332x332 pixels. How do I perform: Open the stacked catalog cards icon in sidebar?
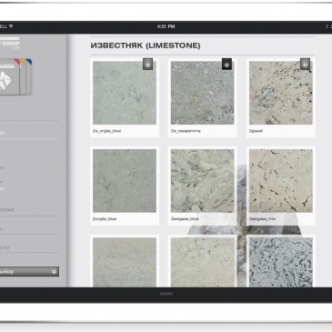coord(15,77)
